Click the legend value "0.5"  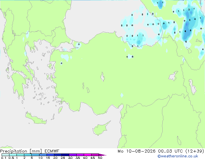11,158
